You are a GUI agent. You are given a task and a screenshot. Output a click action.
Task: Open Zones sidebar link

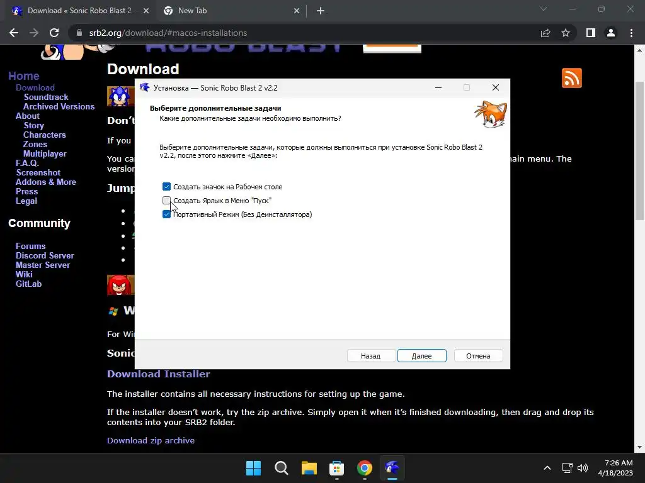[x=35, y=144]
